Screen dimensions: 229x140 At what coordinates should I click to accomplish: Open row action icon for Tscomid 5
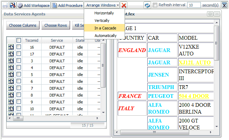click(11, 74)
